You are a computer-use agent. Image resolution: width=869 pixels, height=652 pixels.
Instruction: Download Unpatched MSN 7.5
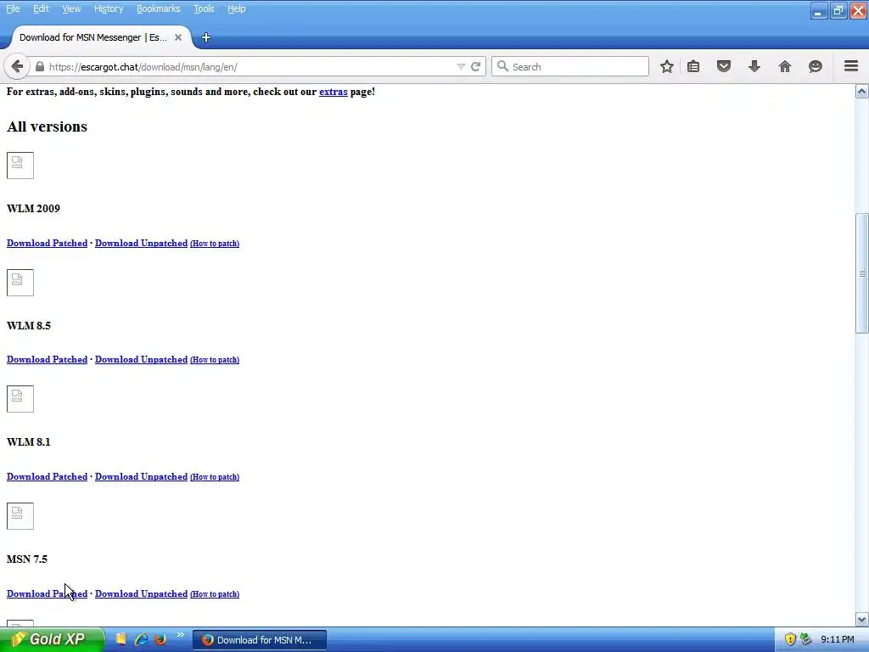[x=142, y=593]
